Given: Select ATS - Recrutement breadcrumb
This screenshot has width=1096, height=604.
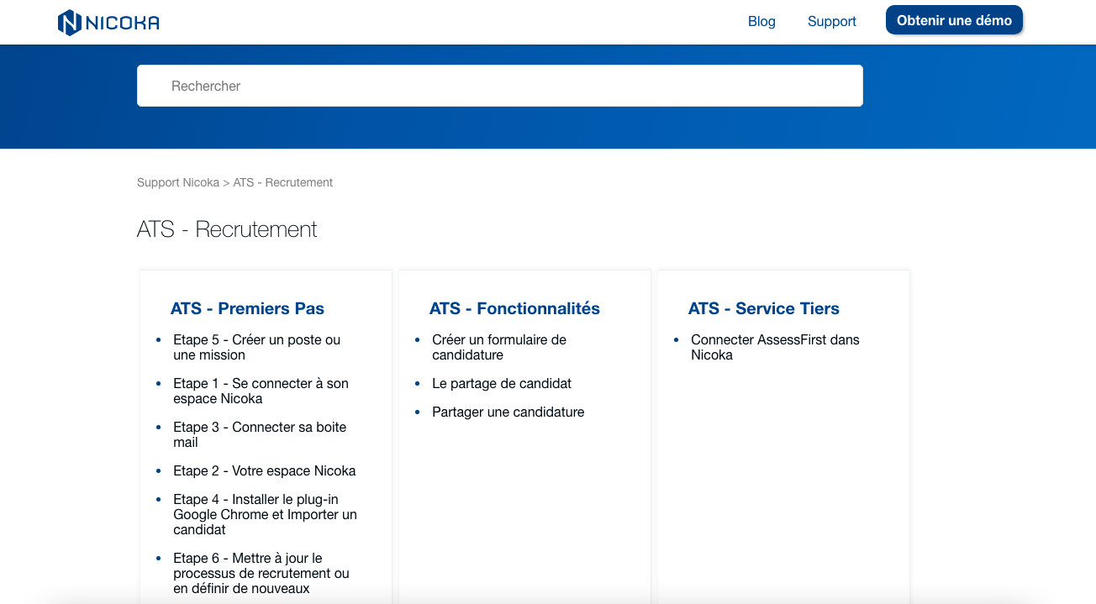Looking at the screenshot, I should [283, 182].
